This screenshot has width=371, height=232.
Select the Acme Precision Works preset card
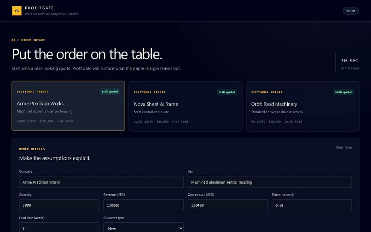(68, 106)
